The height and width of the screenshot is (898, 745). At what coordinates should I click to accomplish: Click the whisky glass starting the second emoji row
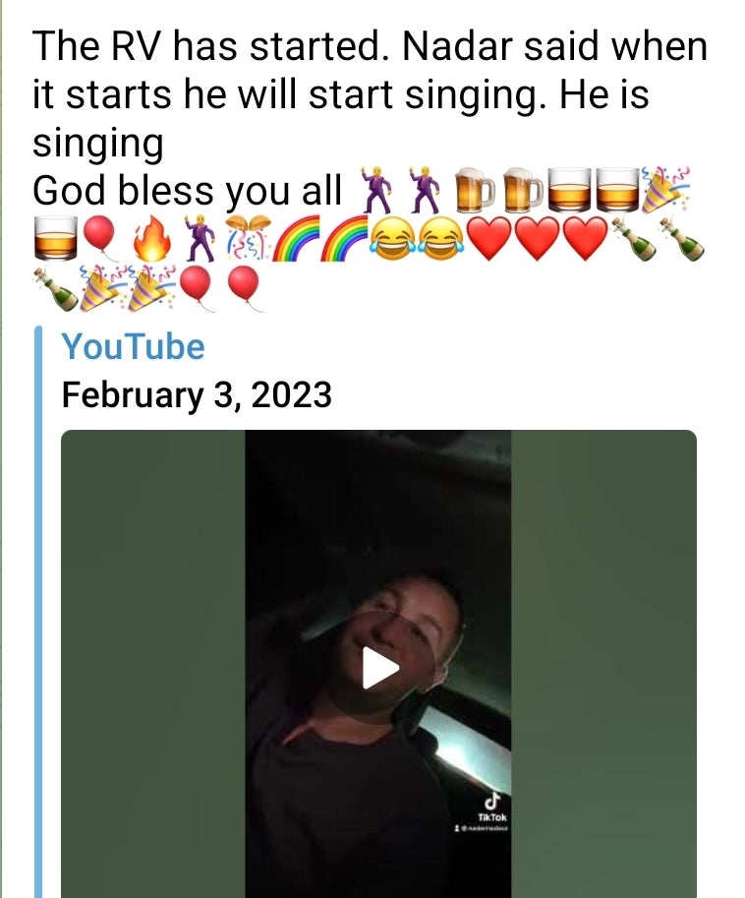pyautogui.click(x=55, y=239)
